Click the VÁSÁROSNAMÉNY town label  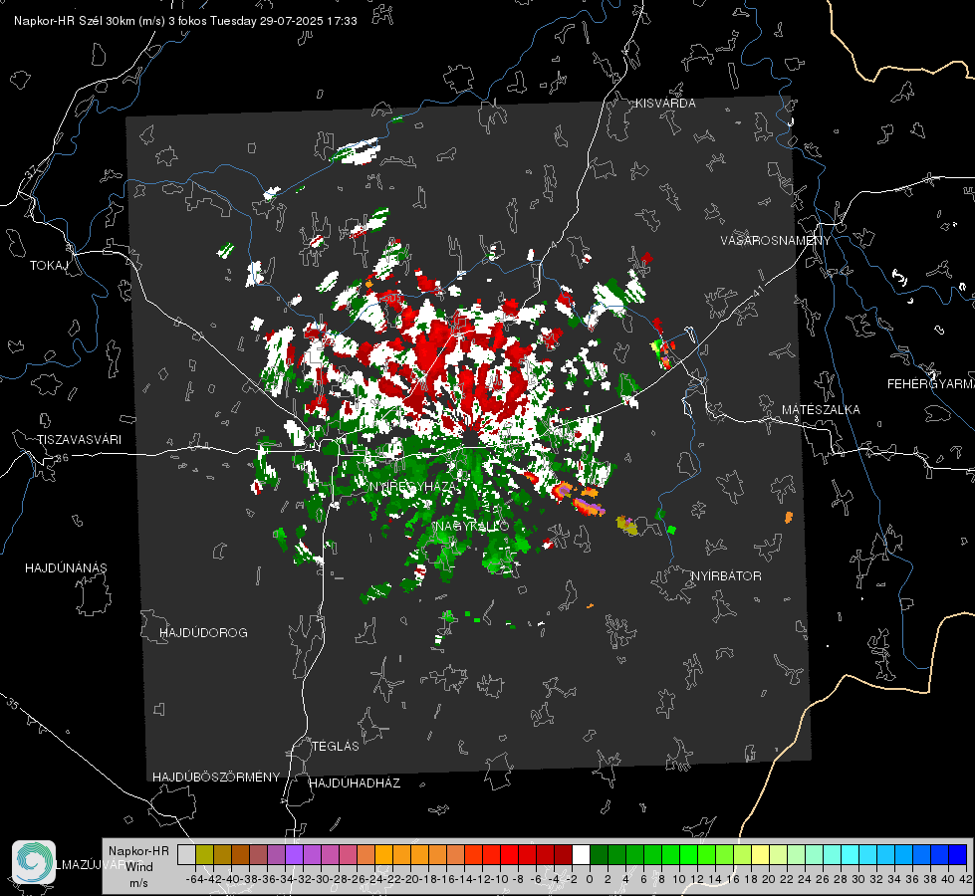(776, 241)
